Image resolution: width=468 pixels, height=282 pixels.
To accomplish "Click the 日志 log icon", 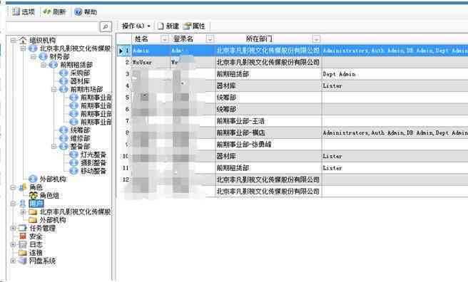I will click(23, 244).
